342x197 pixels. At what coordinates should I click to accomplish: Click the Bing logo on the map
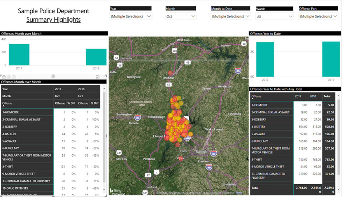click(x=116, y=190)
